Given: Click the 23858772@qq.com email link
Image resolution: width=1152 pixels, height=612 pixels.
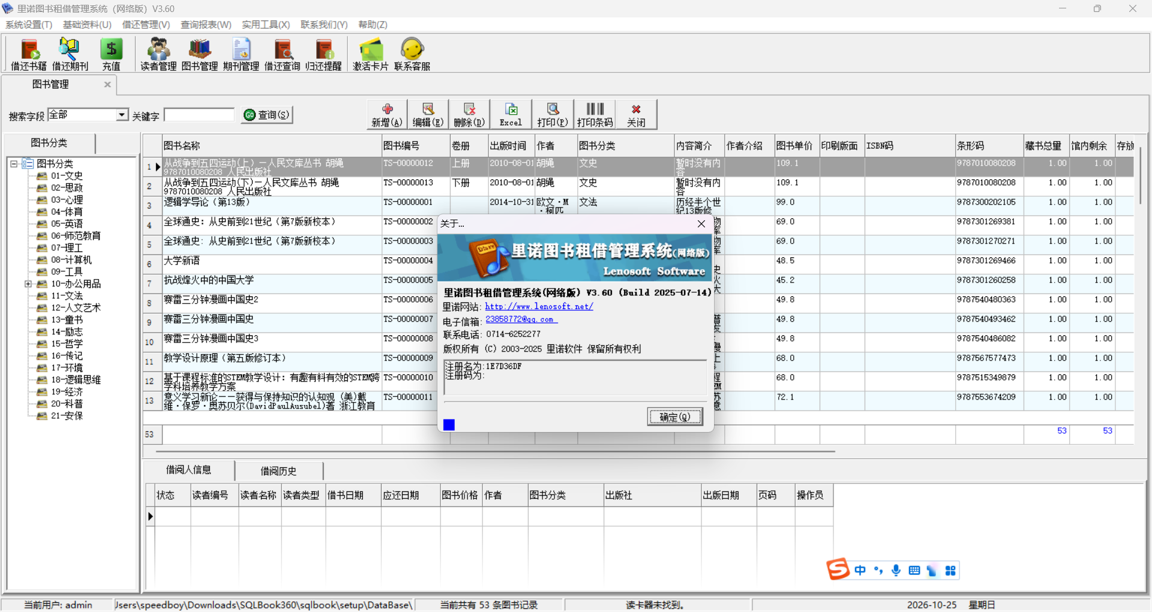Looking at the screenshot, I should (x=521, y=320).
